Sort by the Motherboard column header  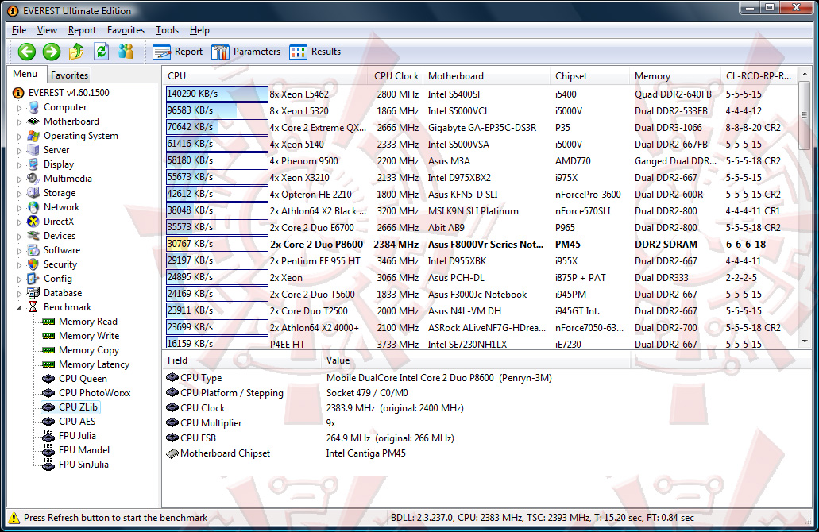(486, 76)
